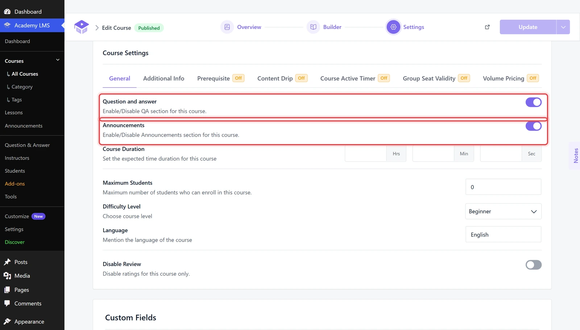
Task: Open the Volume Pricing tab
Action: [x=511, y=79]
